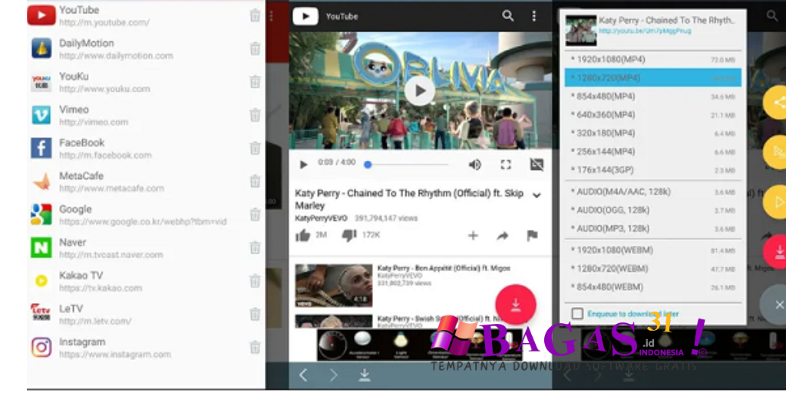Delete the DailyMotion bookmark entry
Viewport: 786px width, 412px height.
[255, 48]
